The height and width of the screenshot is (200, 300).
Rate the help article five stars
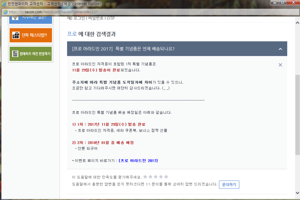[x=166, y=177]
